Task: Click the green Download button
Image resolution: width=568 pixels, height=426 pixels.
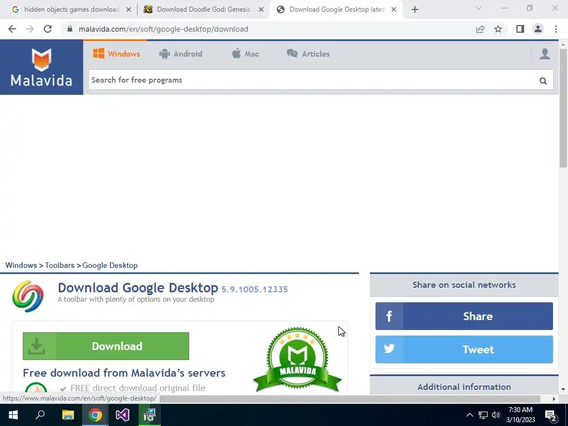Action: point(106,346)
